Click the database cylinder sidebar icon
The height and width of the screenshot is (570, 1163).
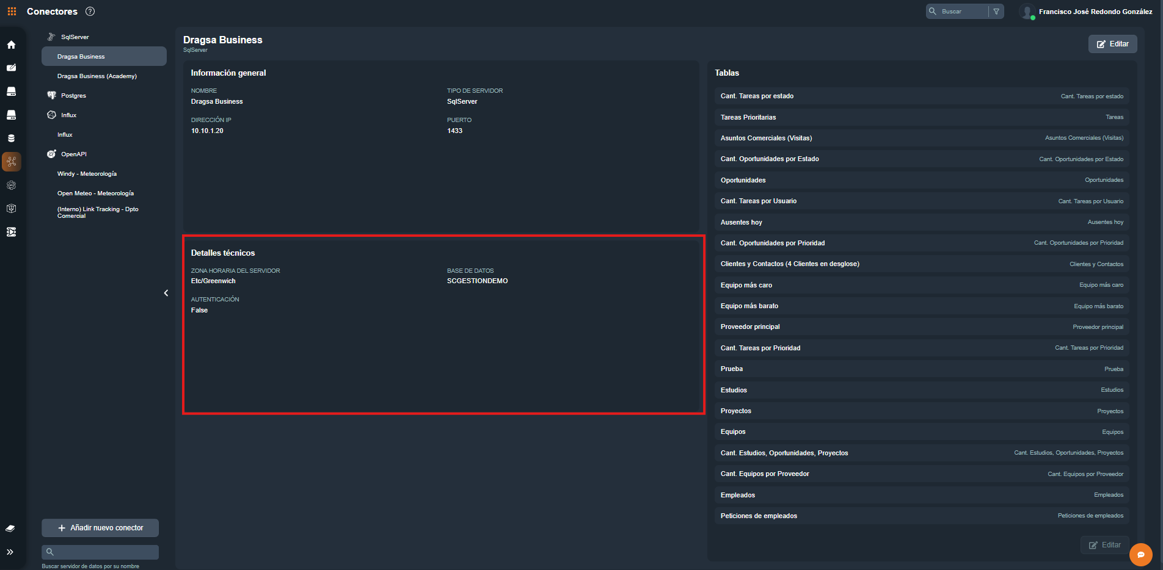click(11, 139)
